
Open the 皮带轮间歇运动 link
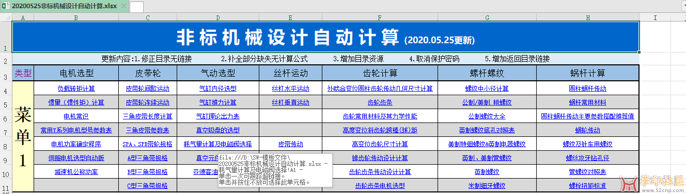(148, 89)
